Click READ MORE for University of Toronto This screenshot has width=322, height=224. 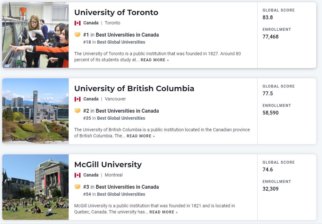(155, 60)
